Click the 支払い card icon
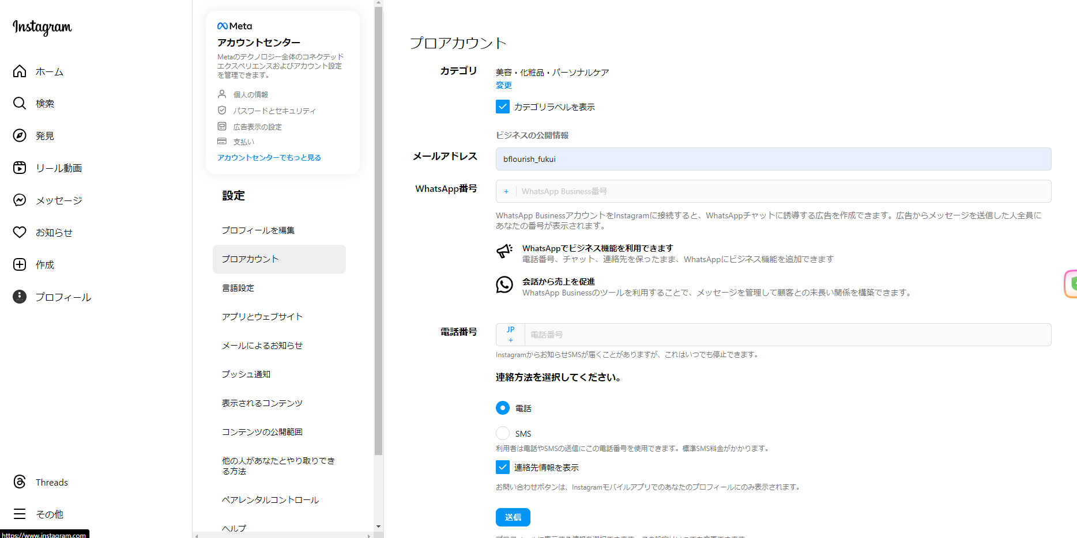The image size is (1077, 538). click(x=222, y=141)
